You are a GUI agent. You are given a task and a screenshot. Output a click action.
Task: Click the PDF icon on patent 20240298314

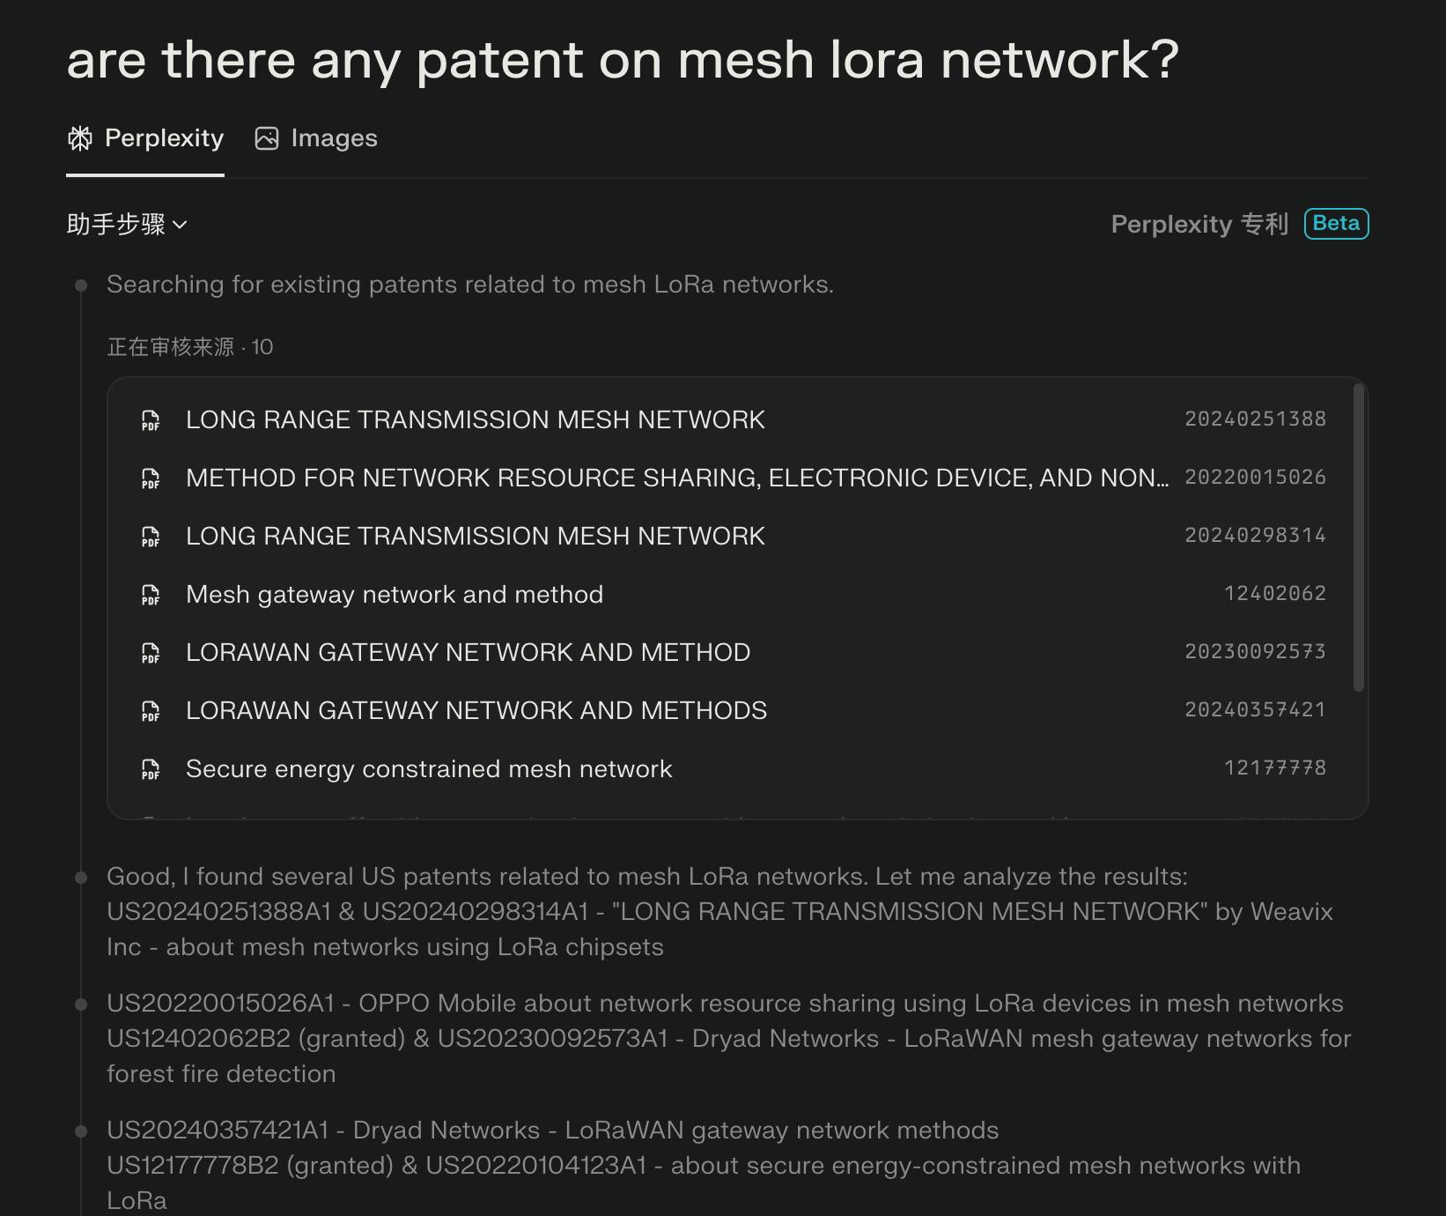151,537
